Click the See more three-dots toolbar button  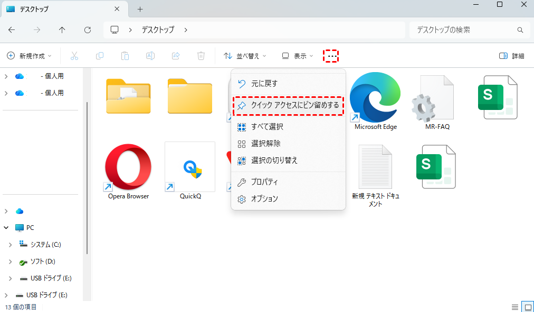(x=331, y=56)
